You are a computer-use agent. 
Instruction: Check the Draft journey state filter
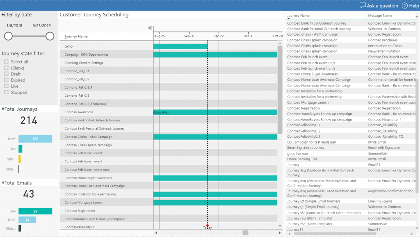[x=6, y=74]
